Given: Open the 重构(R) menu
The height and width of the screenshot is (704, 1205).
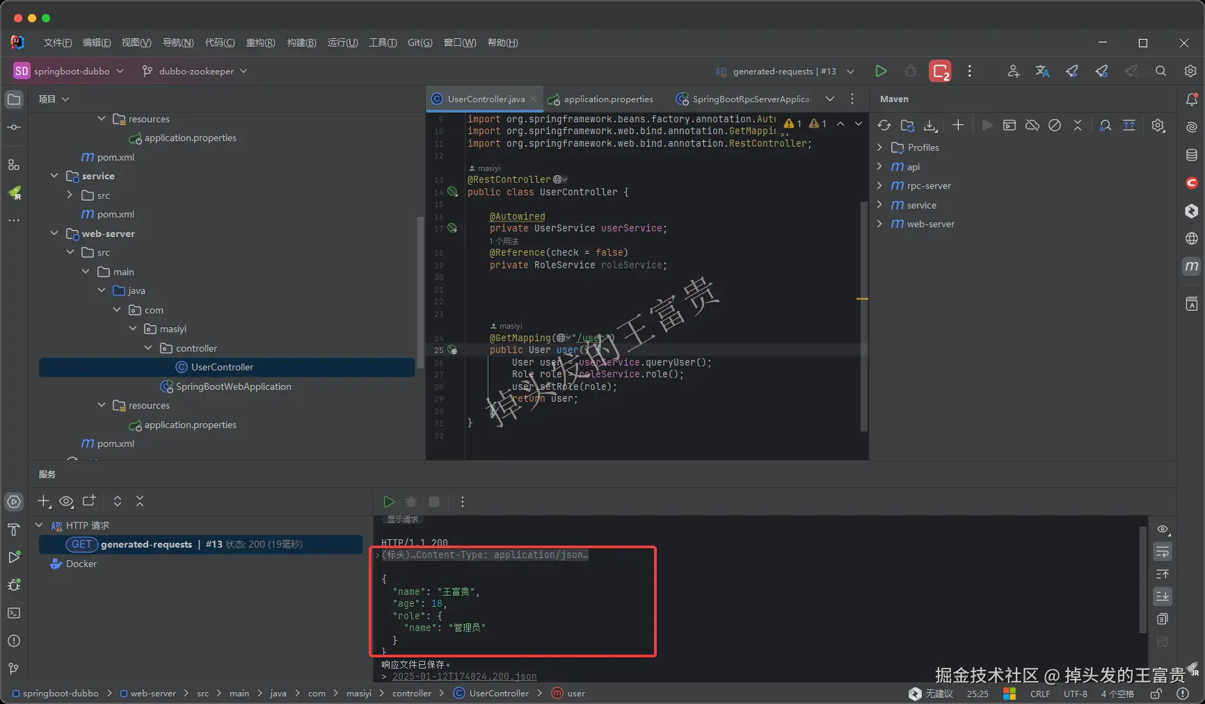Looking at the screenshot, I should click(x=261, y=42).
